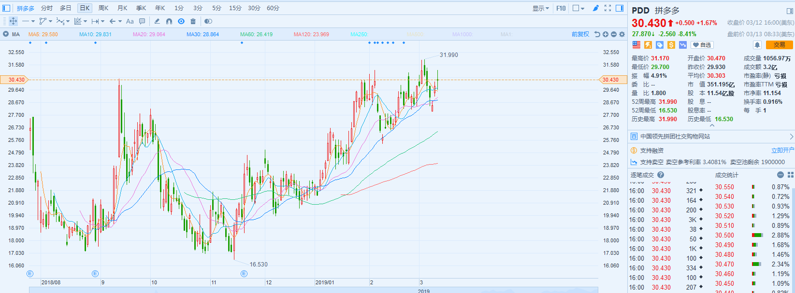Click the orange lightning level icon
The width and height of the screenshot is (795, 293).
tap(648, 45)
